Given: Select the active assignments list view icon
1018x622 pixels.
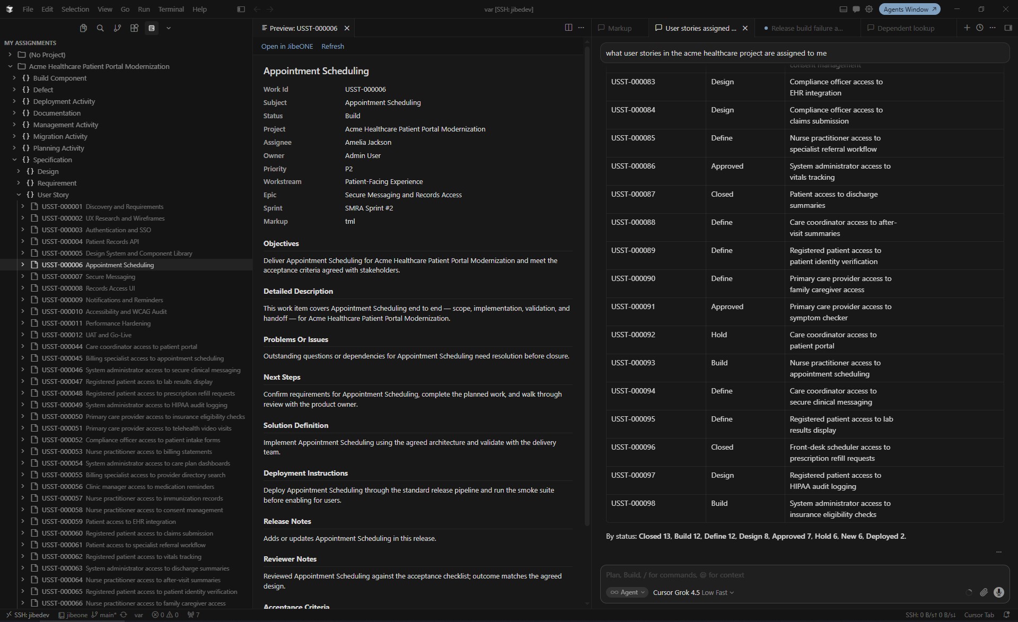Looking at the screenshot, I should [x=152, y=28].
